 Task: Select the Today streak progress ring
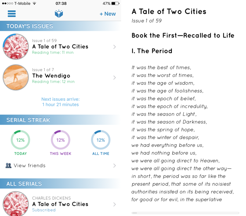20,140
